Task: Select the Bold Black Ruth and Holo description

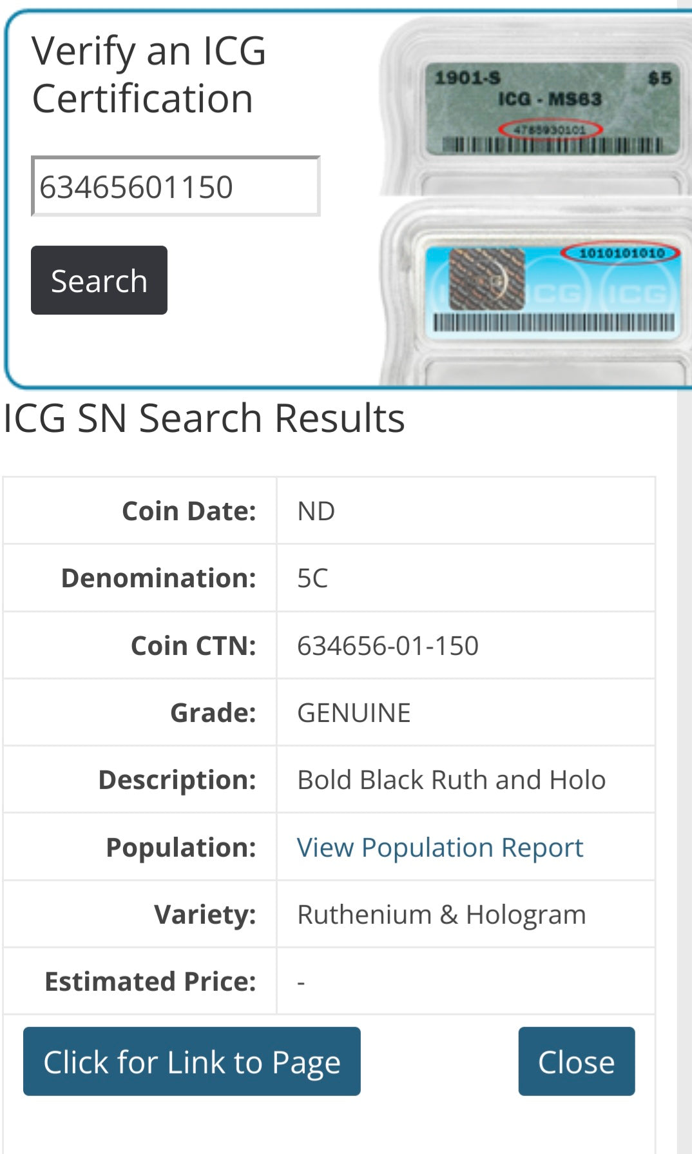Action: tap(451, 779)
